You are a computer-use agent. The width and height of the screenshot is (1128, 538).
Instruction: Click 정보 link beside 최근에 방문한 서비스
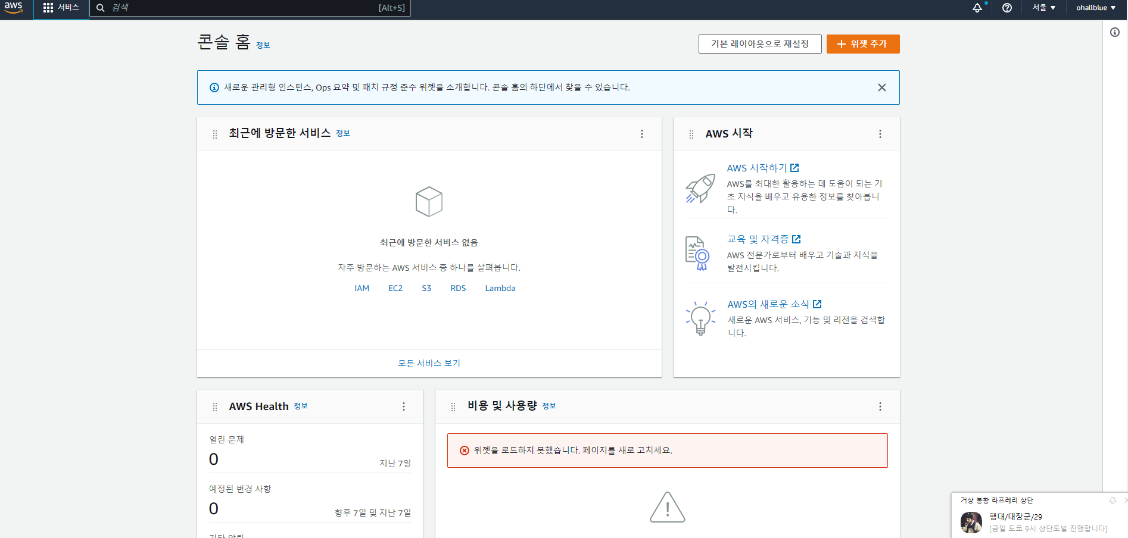pos(343,133)
